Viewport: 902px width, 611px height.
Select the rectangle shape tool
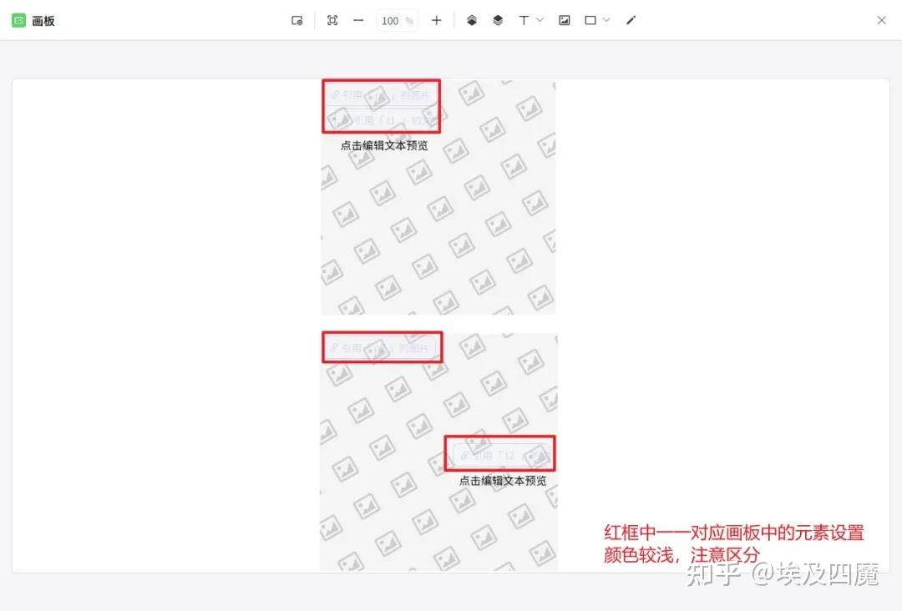(590, 21)
